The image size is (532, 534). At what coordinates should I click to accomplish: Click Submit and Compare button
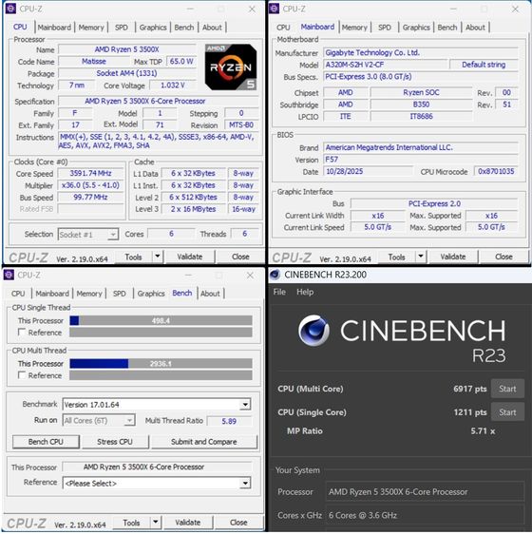pyautogui.click(x=203, y=442)
